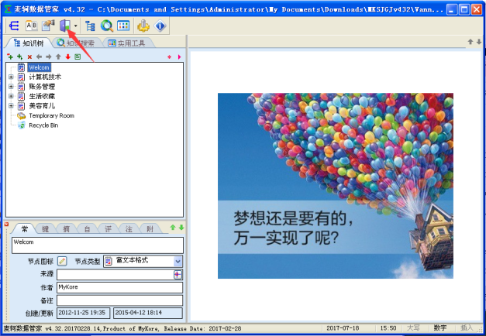The image size is (486, 336).
Task: Switch to the 常 properties tab
Action: (24, 229)
